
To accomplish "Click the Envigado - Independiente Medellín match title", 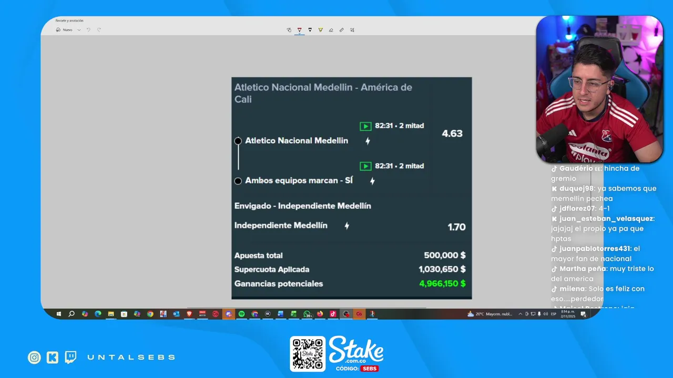I will tap(303, 206).
